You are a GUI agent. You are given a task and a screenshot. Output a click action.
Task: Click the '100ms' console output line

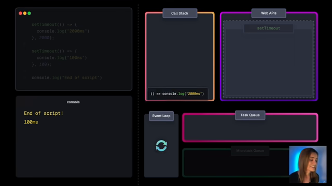(x=31, y=122)
